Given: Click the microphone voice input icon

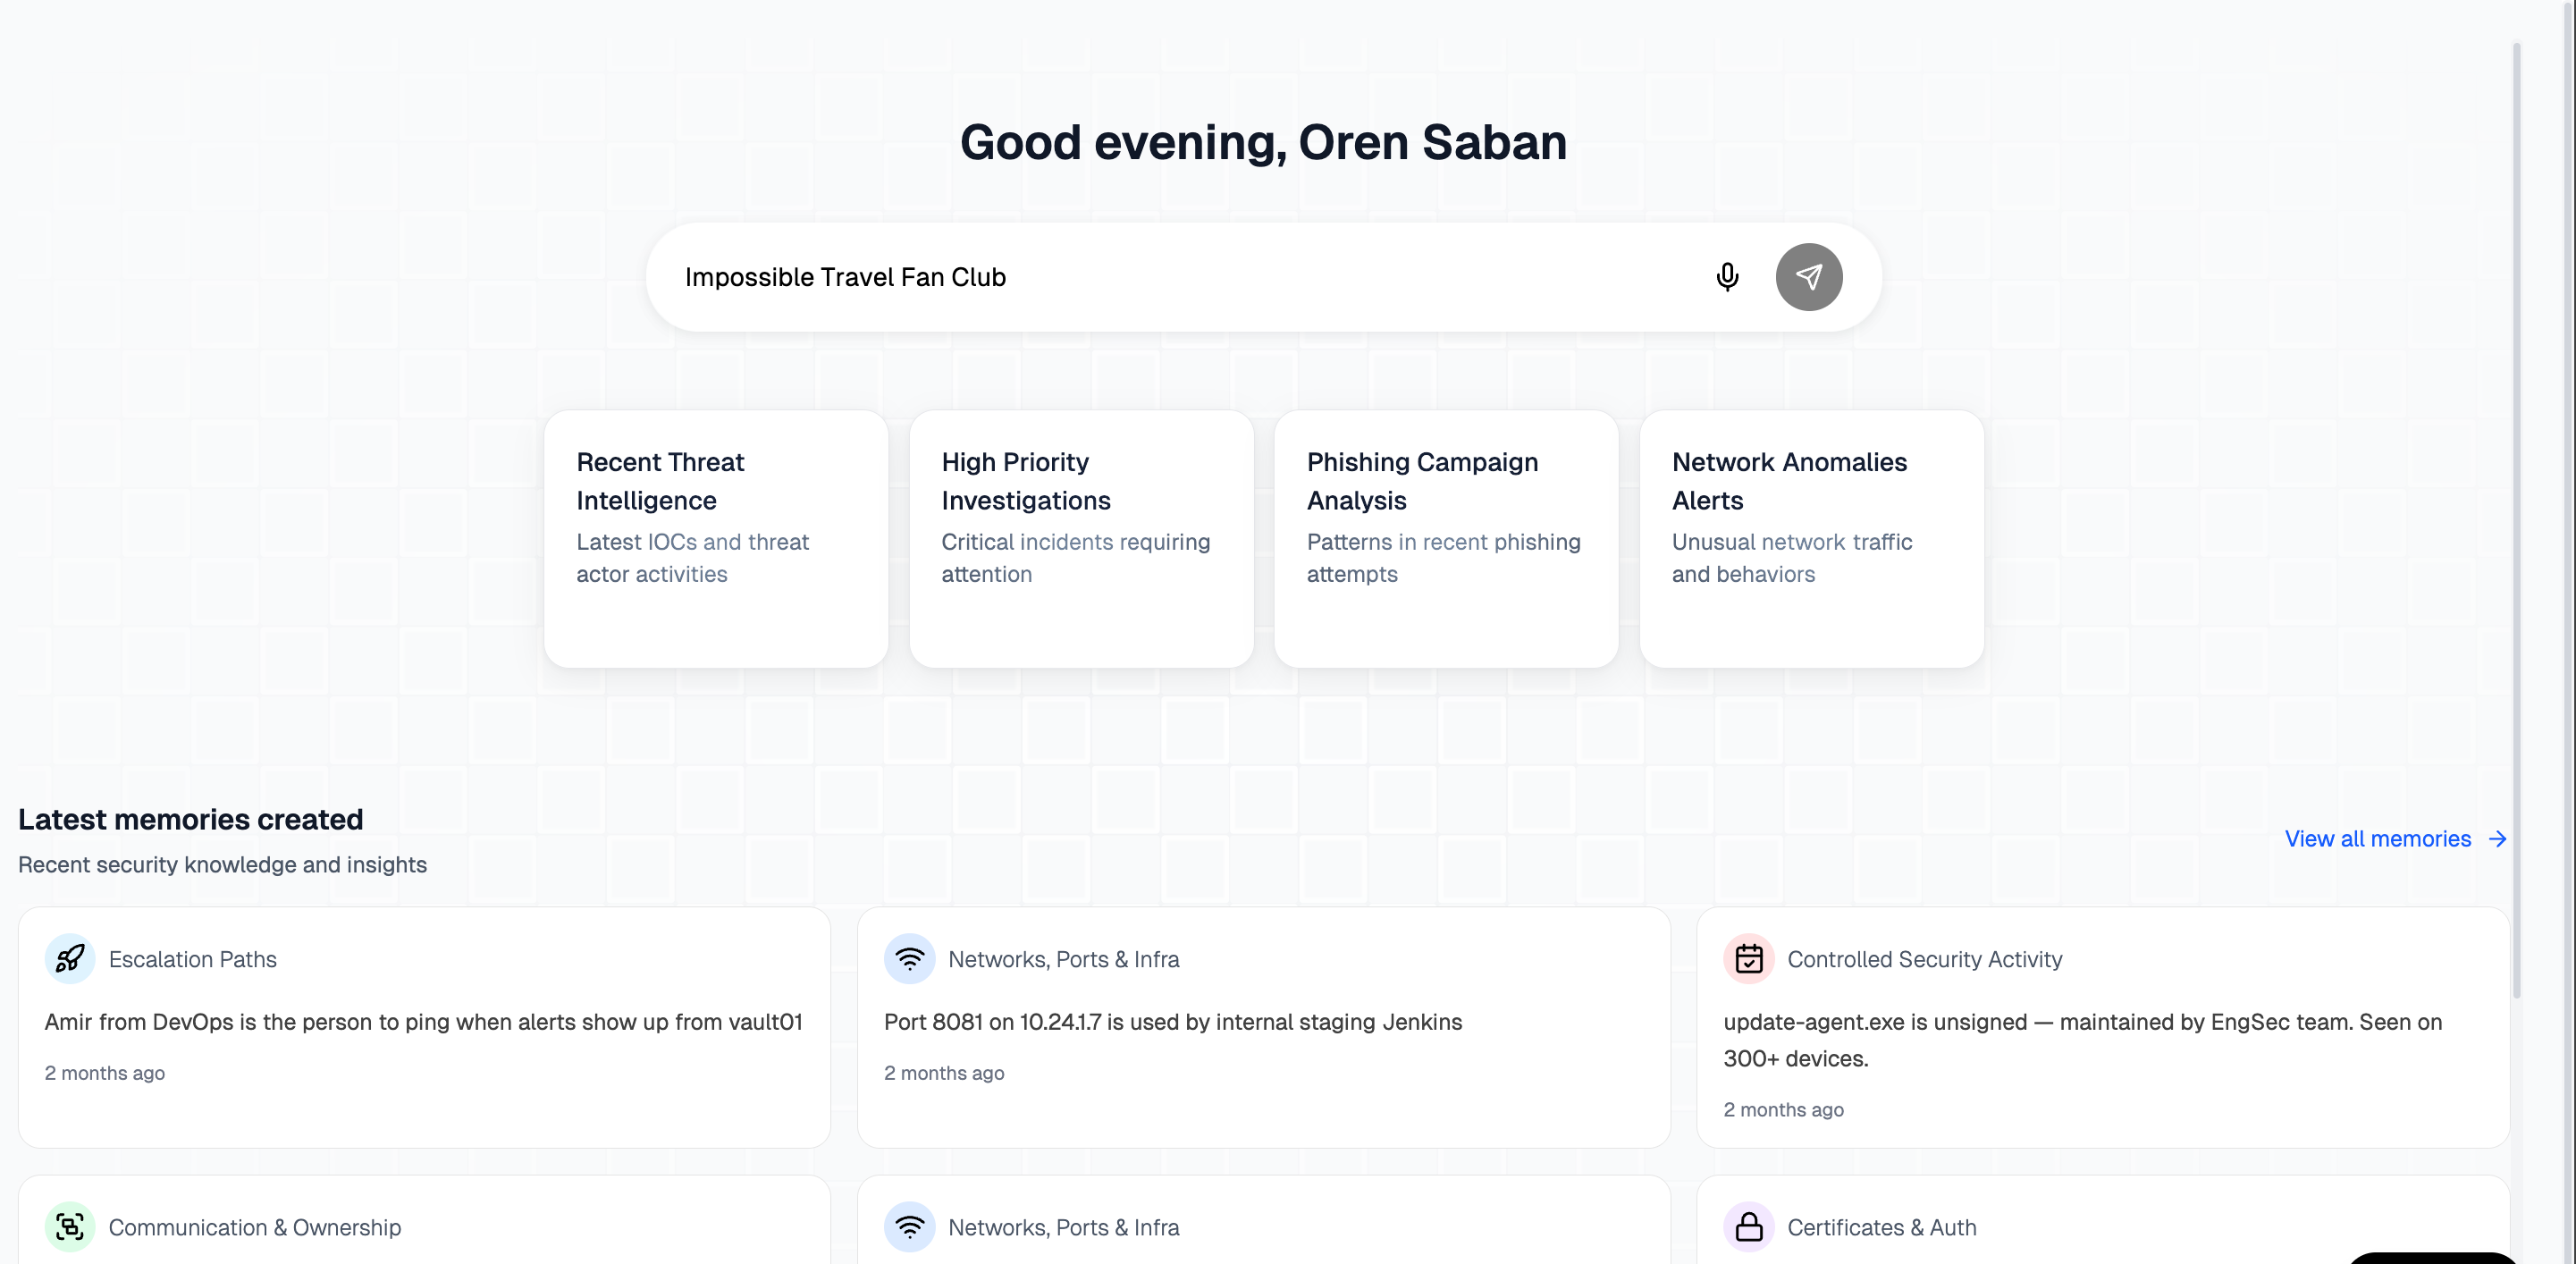Looking at the screenshot, I should point(1727,277).
